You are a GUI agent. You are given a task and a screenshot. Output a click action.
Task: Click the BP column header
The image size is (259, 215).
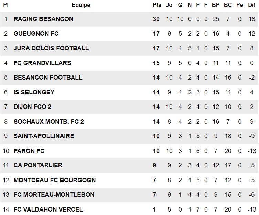click(216, 5)
